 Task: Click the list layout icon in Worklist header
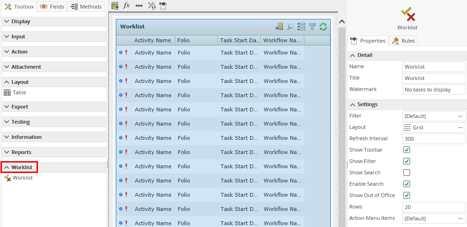(301, 27)
